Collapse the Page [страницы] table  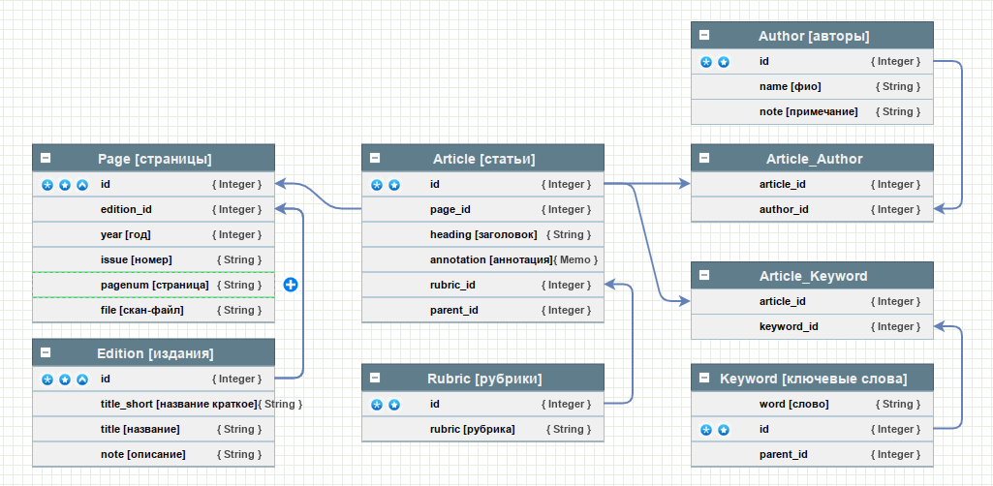(x=46, y=158)
